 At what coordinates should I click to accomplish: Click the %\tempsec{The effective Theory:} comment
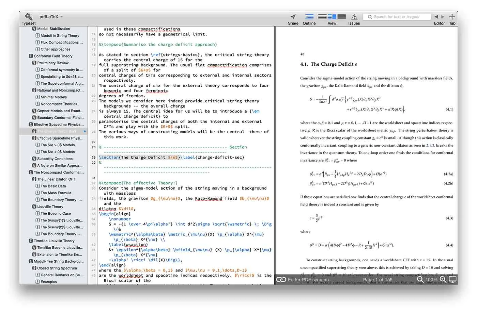tap(138, 183)
